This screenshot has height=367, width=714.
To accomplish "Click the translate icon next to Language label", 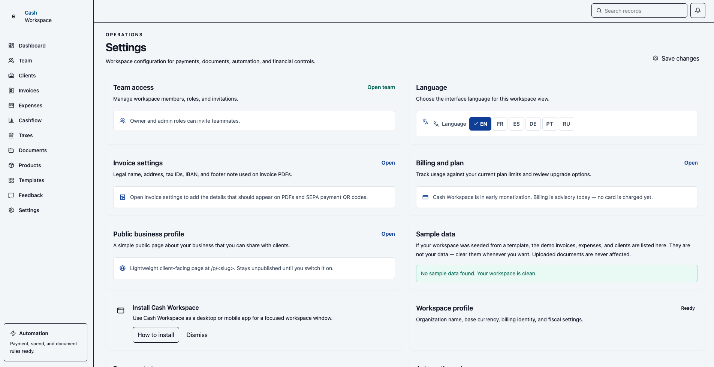I will click(x=436, y=124).
